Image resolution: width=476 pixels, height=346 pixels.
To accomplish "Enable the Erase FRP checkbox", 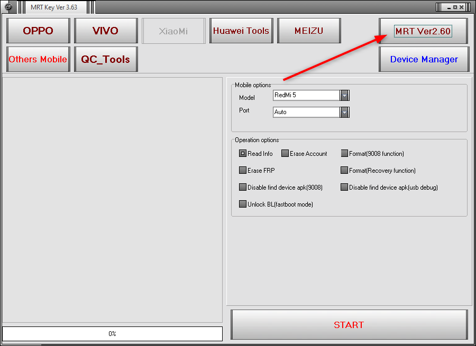I will (243, 170).
